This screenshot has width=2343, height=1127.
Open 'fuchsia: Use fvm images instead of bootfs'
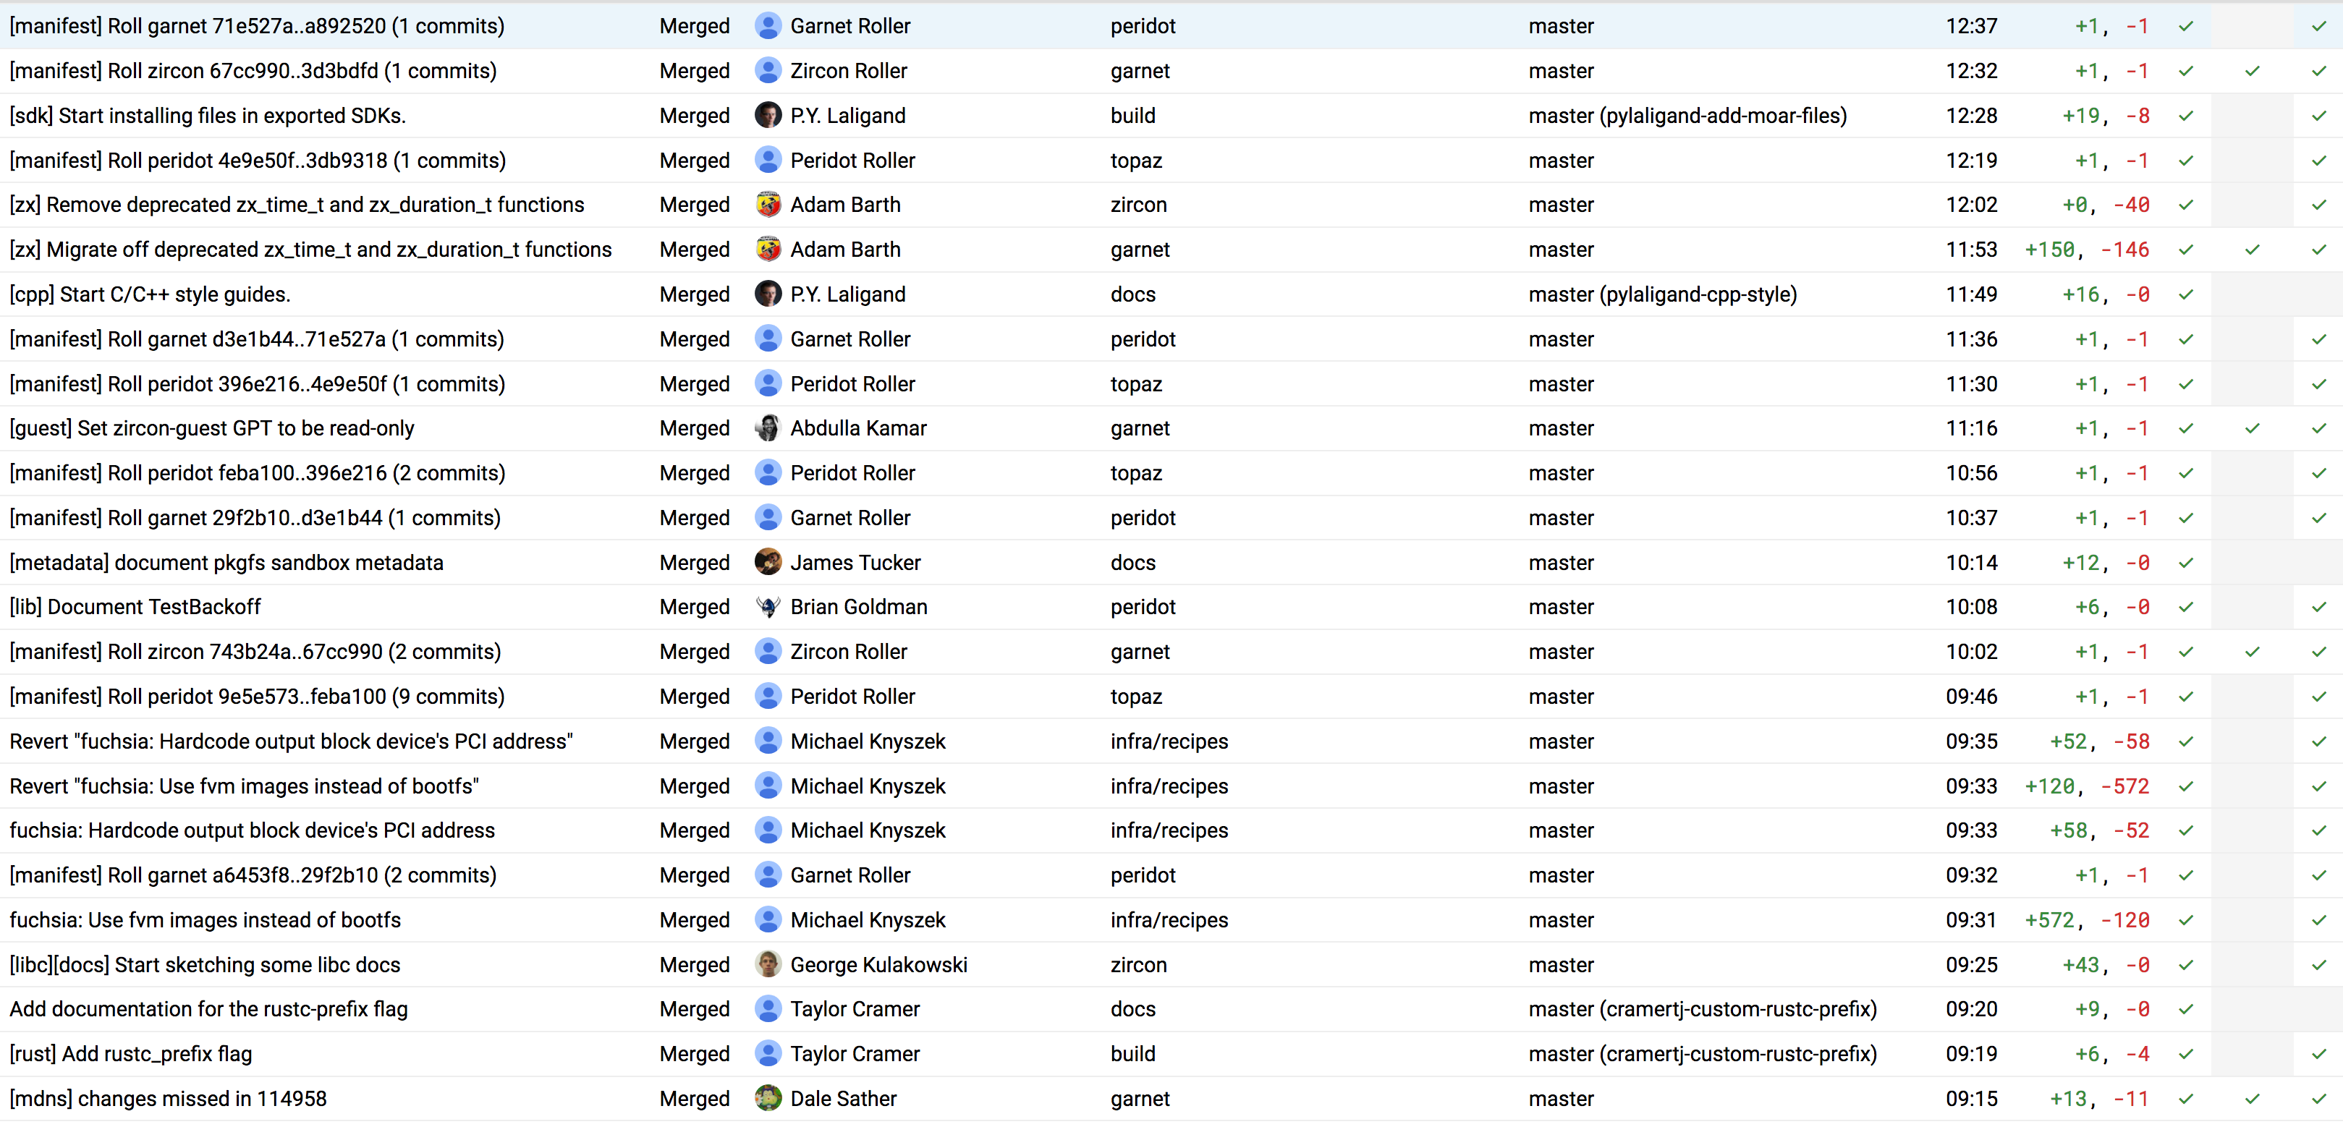click(x=205, y=919)
